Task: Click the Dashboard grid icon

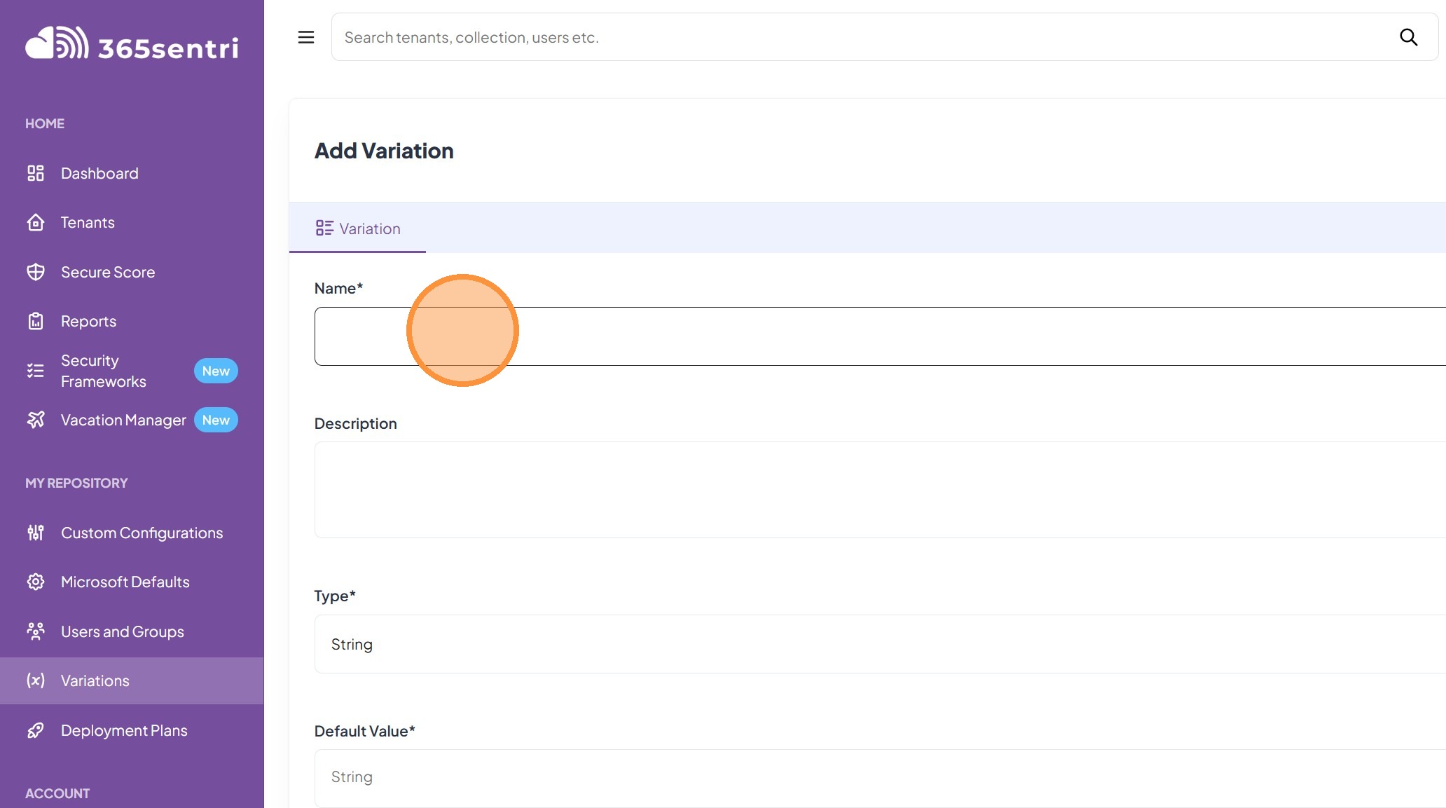Action: tap(36, 173)
